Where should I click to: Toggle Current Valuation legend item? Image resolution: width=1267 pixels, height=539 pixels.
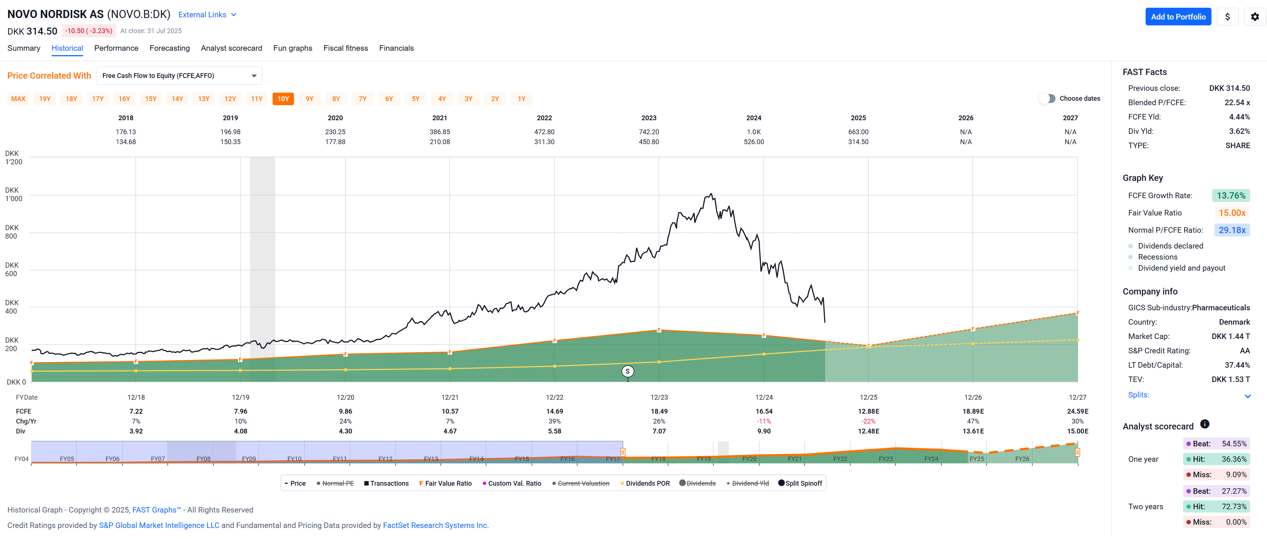pyautogui.click(x=581, y=483)
